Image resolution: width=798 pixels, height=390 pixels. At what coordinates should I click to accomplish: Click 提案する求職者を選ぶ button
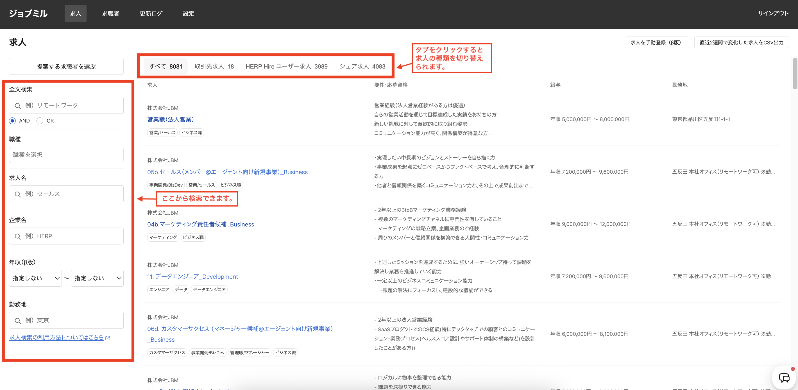pyautogui.click(x=66, y=66)
